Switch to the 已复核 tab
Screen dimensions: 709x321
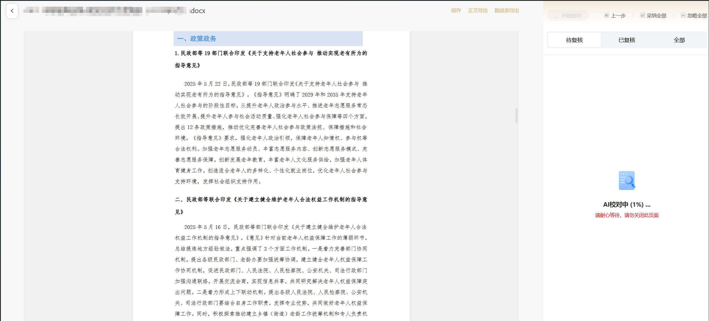pyautogui.click(x=627, y=40)
